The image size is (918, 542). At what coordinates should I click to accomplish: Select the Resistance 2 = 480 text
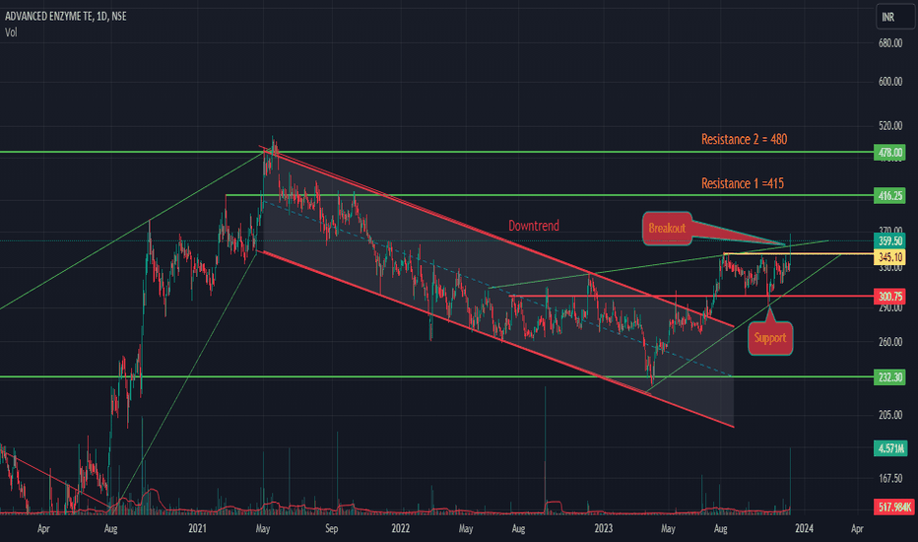coord(744,140)
